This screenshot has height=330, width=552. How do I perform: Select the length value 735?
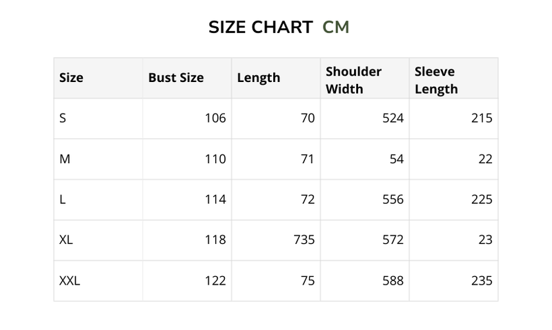click(x=304, y=240)
